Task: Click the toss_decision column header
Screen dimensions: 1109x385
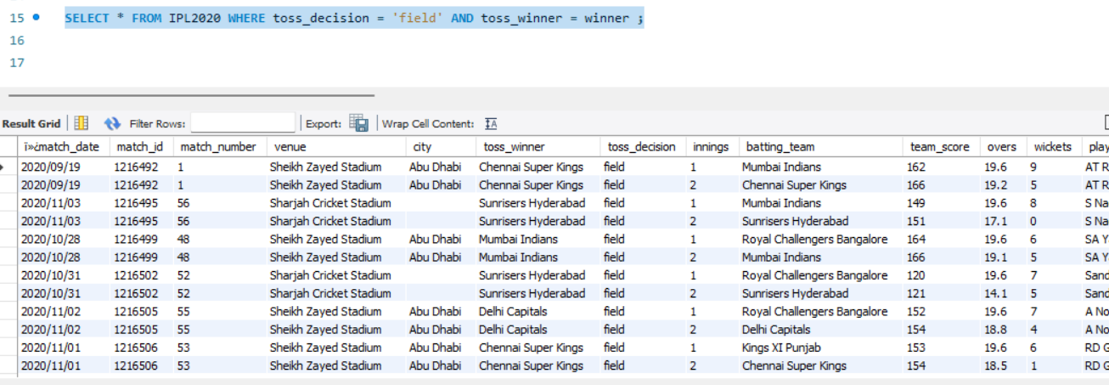Action: click(643, 147)
